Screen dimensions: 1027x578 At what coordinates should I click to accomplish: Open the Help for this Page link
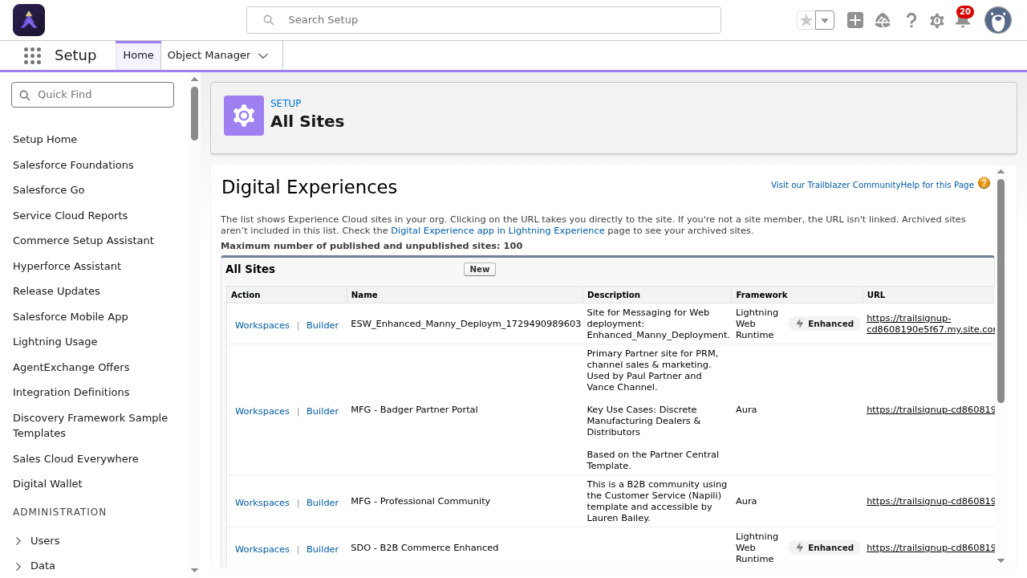937,185
